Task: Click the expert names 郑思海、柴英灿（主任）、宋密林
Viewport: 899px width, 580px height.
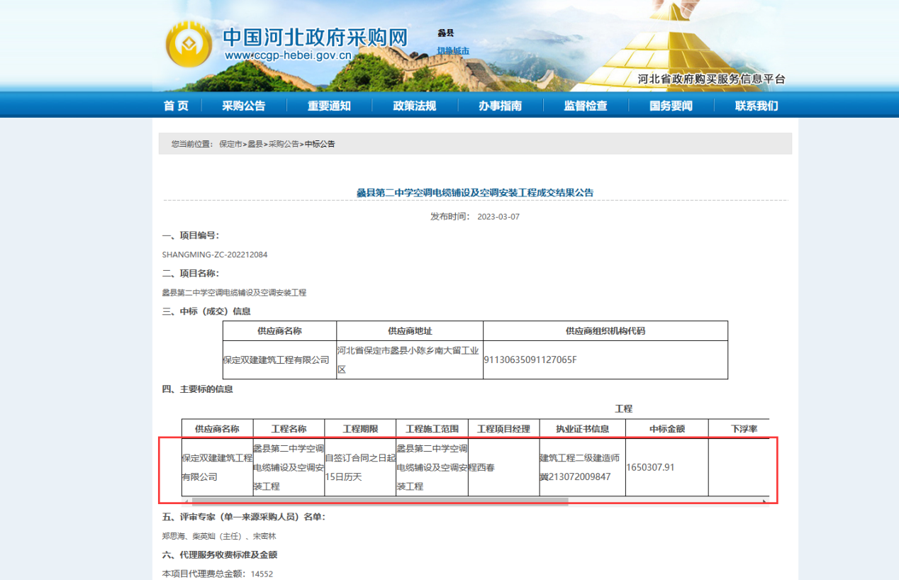Action: point(219,536)
